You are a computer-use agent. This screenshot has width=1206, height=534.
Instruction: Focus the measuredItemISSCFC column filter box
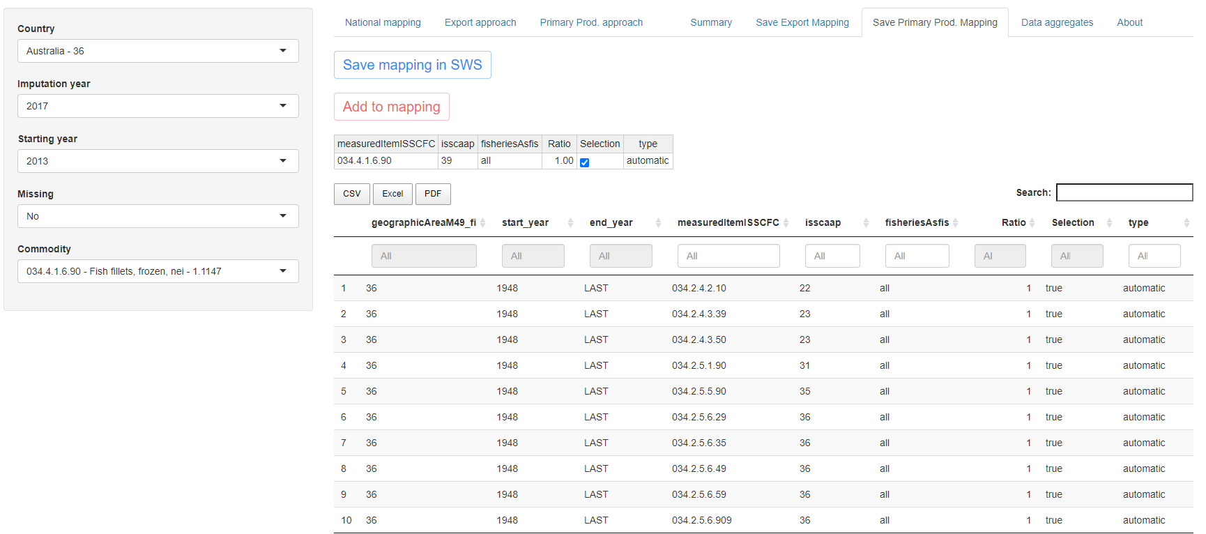[x=728, y=256]
